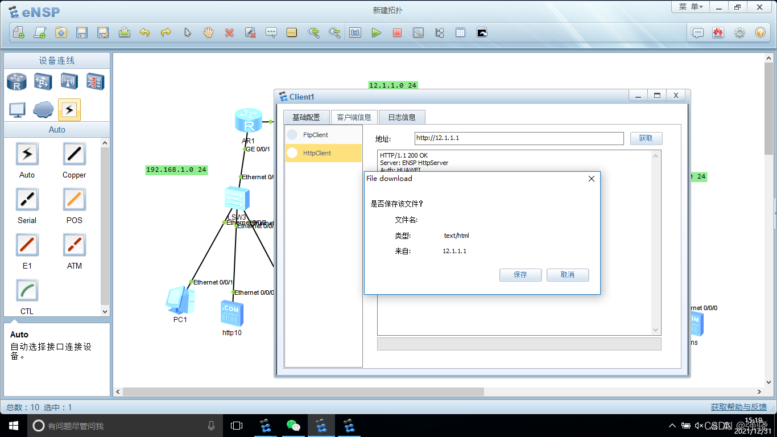Click the address field with http://12.1.1.1
The width and height of the screenshot is (777, 437).
pos(519,138)
